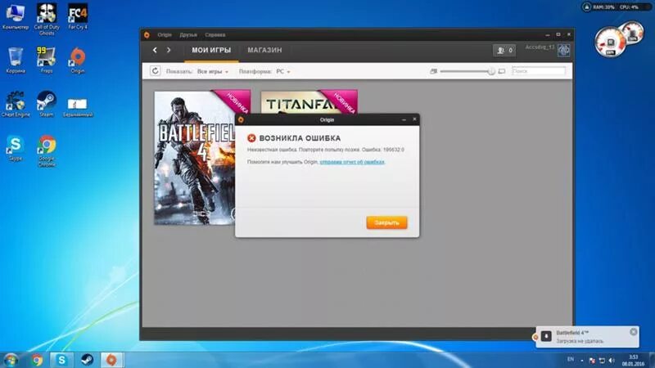
Task: Open the Recycle Bin desktop icon
Action: (16, 60)
